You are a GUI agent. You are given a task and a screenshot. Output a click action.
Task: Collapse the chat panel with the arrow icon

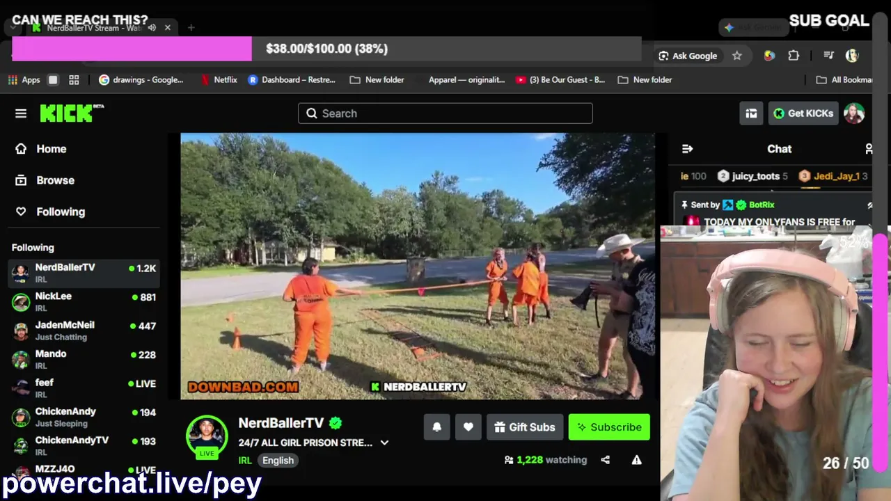coord(687,149)
